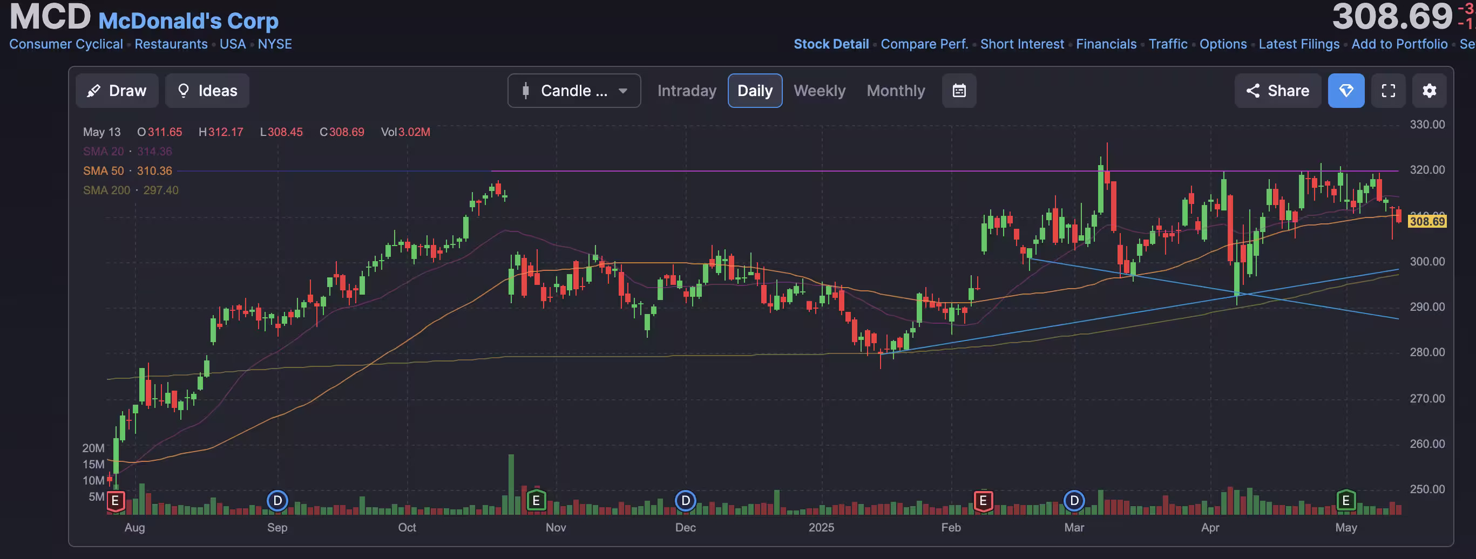Viewport: 1476px width, 559px height.
Task: Click the McDonald's Corp company name
Action: [188, 21]
